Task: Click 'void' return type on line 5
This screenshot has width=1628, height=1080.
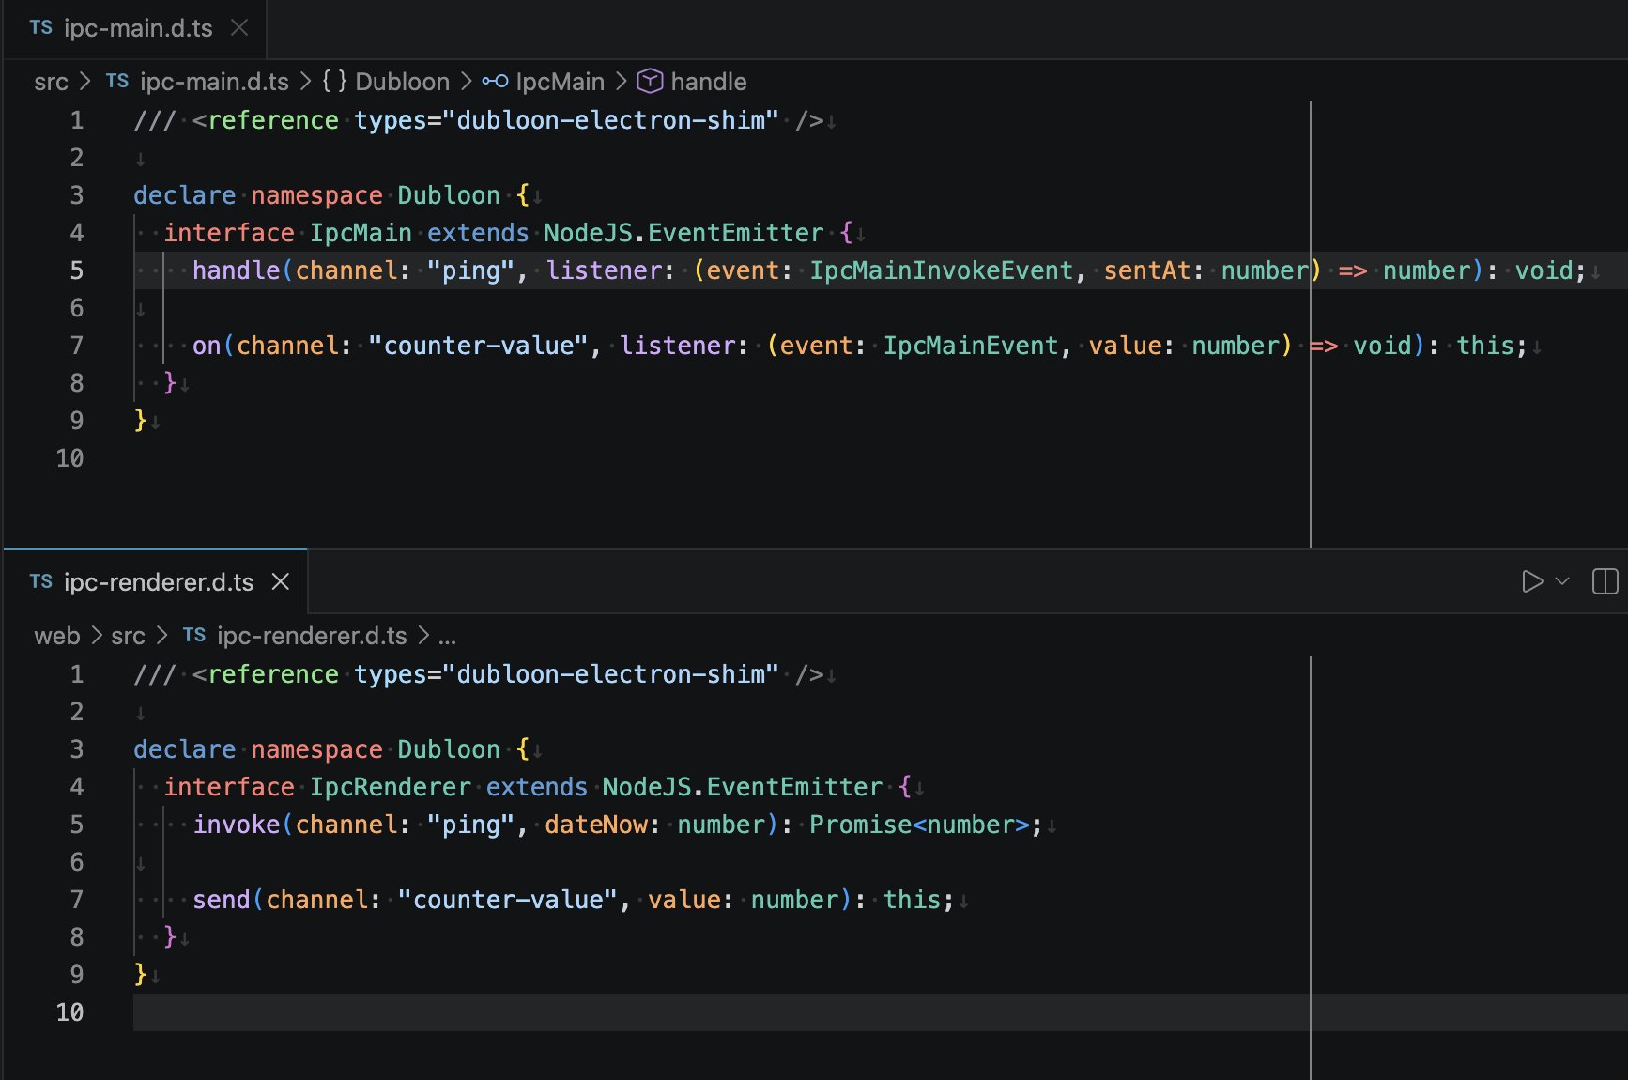Action: coord(1544,270)
